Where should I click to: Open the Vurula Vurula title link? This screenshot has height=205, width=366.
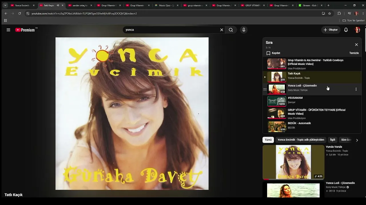coord(334,147)
